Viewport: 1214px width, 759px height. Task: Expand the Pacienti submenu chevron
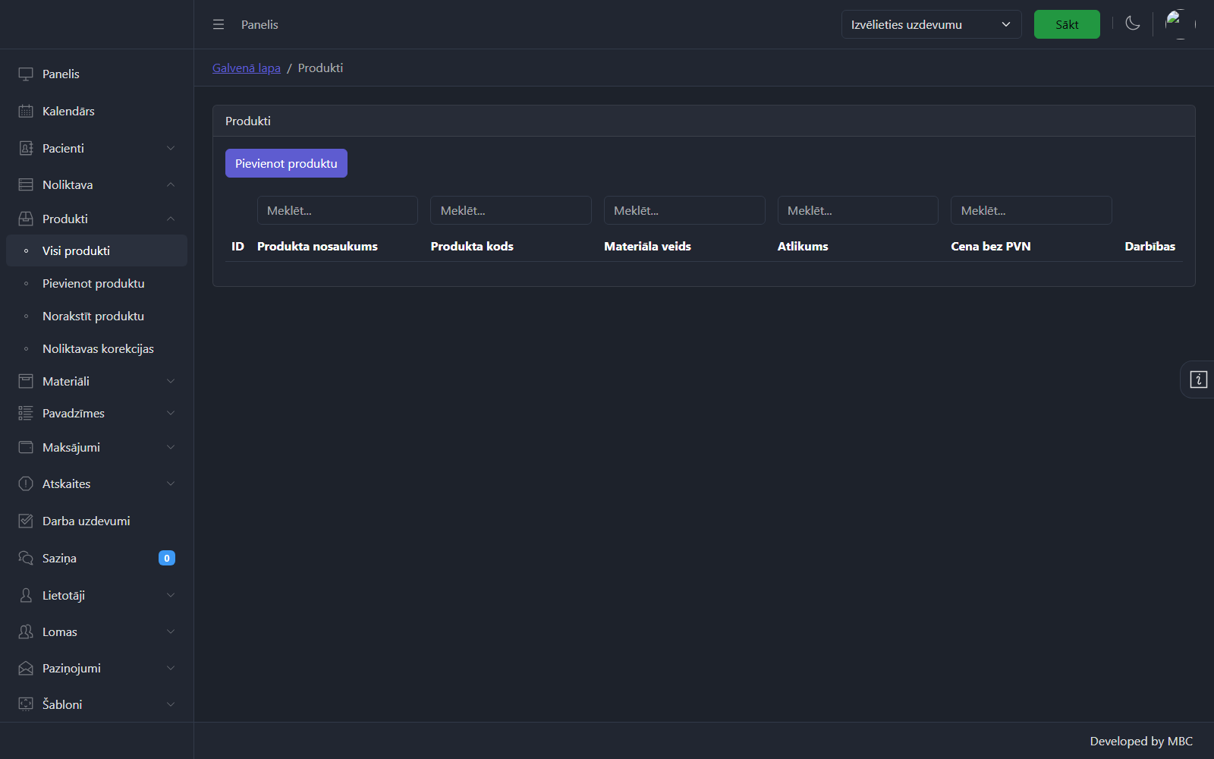click(x=171, y=148)
